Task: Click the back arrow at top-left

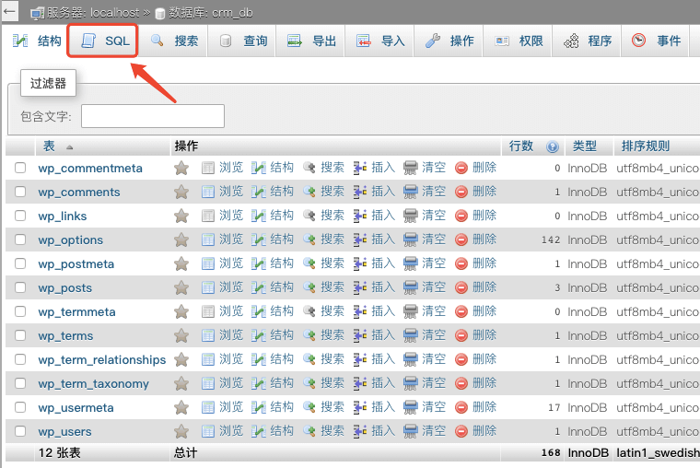Action: click(10, 11)
